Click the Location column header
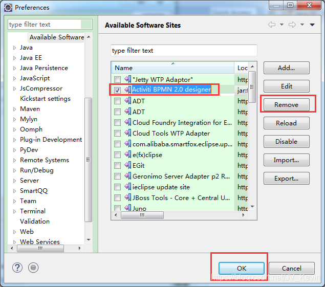Viewport: 325px width, 287px height. point(242,68)
